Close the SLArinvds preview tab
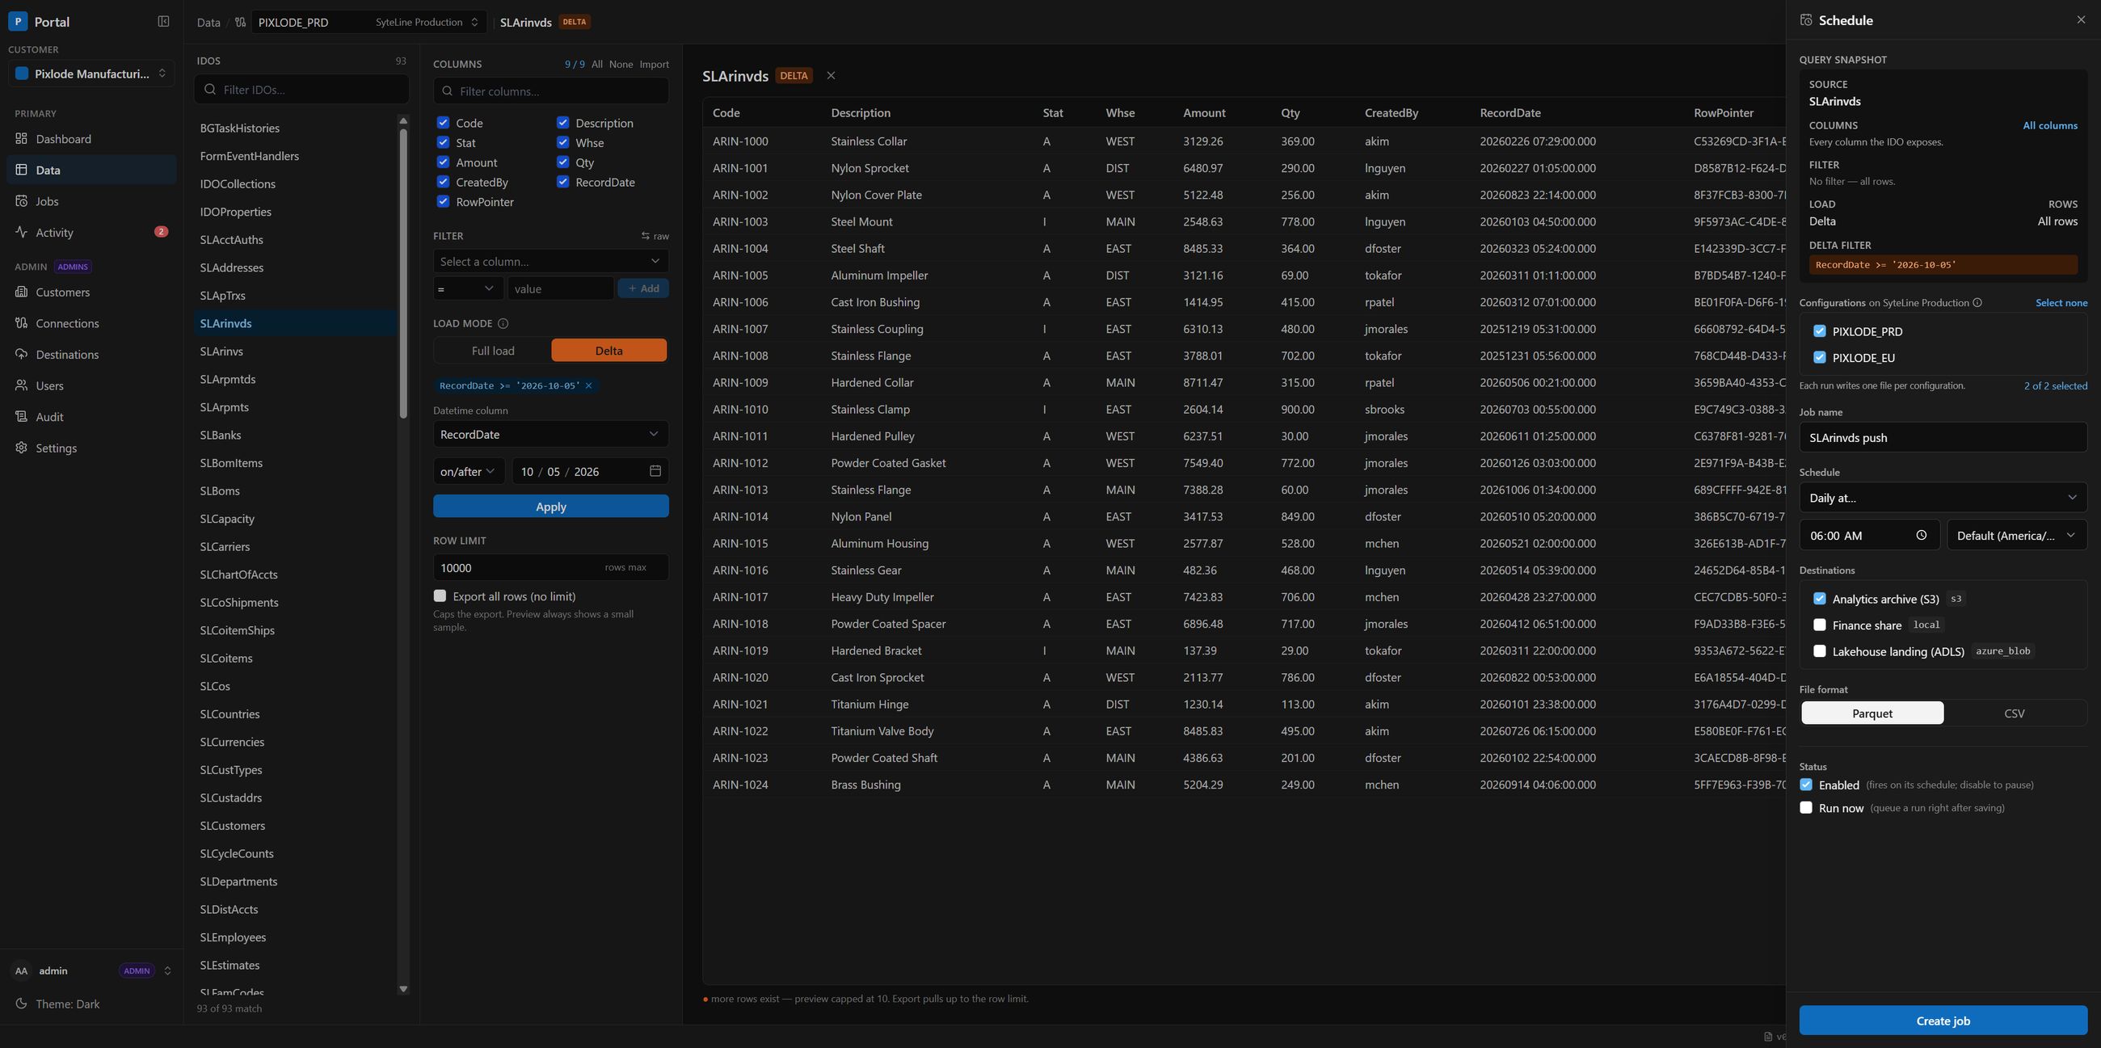 click(x=831, y=75)
